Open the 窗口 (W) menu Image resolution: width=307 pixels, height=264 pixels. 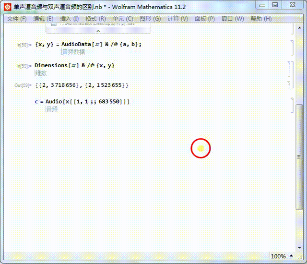pos(233,19)
